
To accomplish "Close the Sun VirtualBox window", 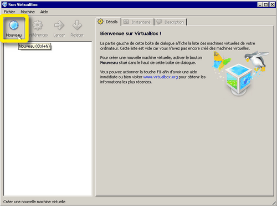I will point(272,4).
